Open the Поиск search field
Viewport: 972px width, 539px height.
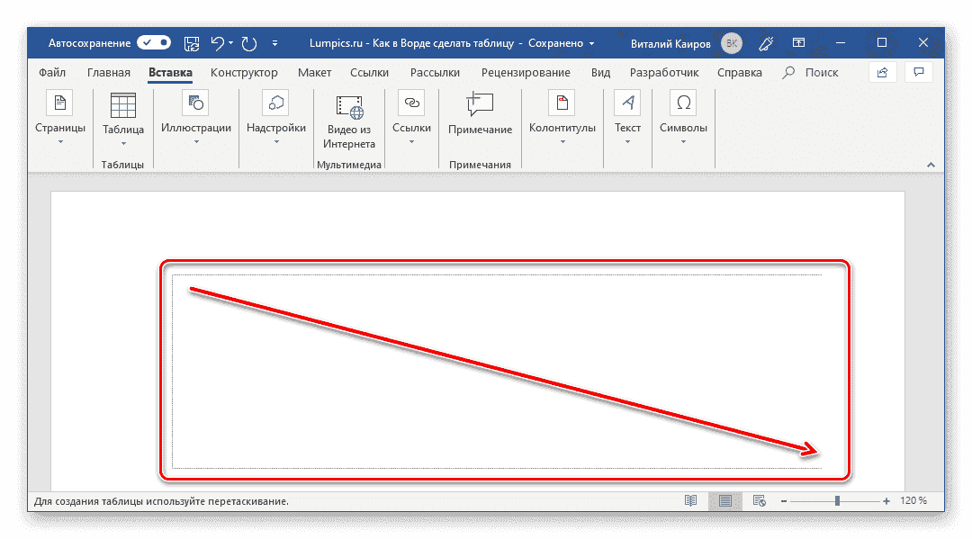tap(811, 72)
